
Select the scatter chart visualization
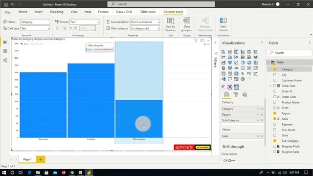236,63
